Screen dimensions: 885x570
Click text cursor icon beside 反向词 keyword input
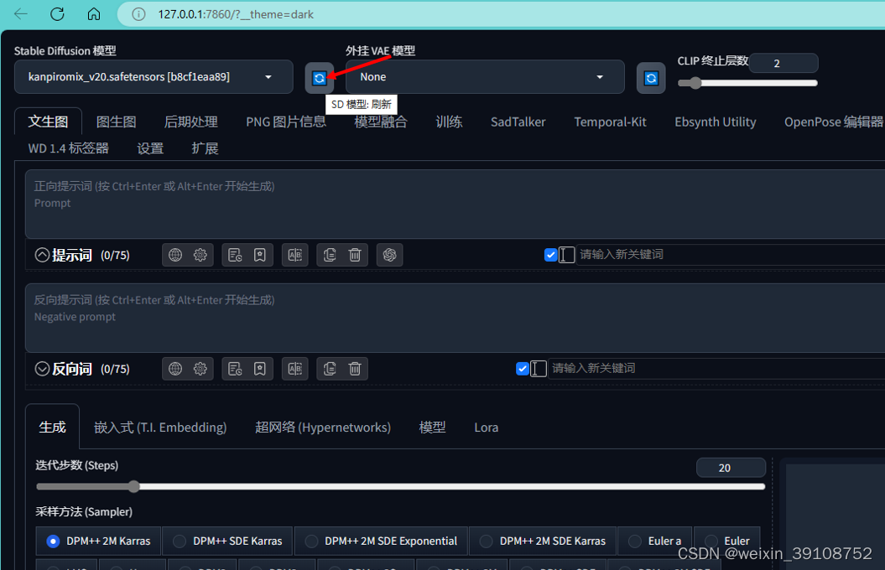point(539,369)
